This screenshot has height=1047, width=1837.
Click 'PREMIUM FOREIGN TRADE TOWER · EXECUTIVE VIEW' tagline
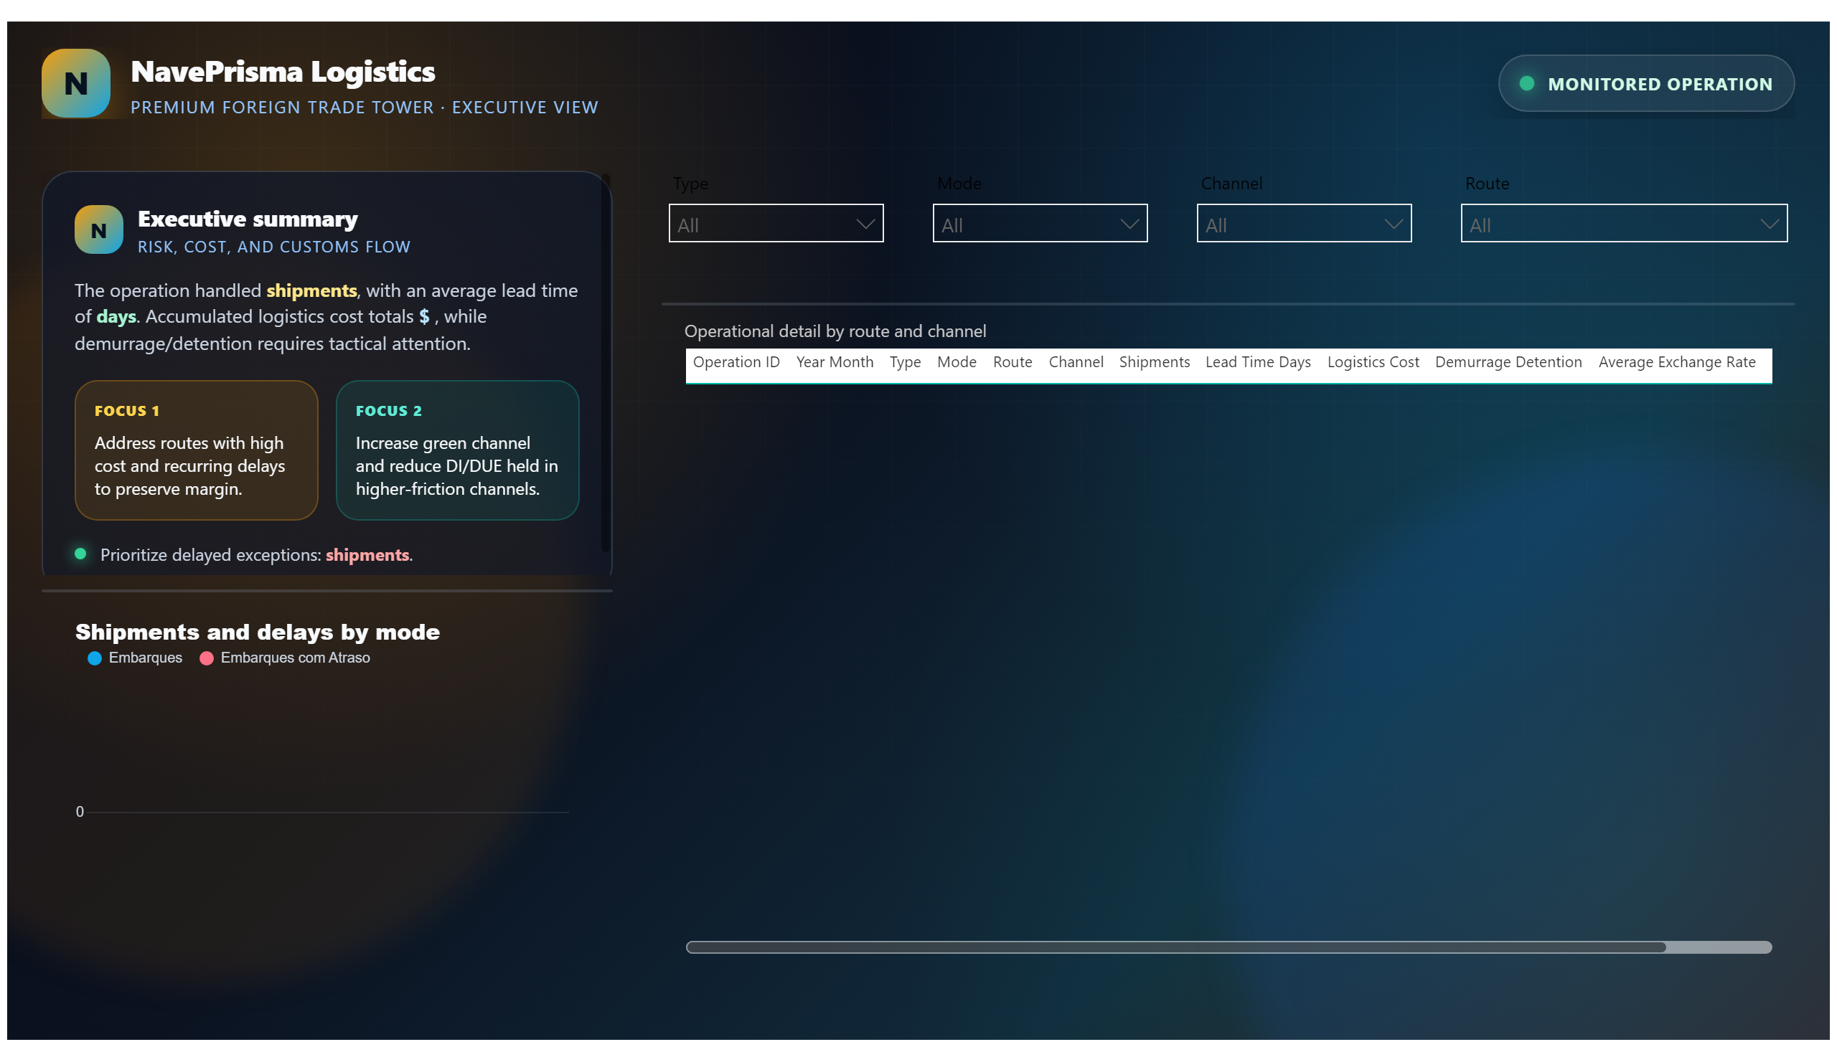[x=364, y=107]
